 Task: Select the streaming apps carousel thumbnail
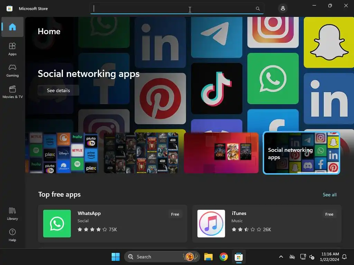coord(62,153)
